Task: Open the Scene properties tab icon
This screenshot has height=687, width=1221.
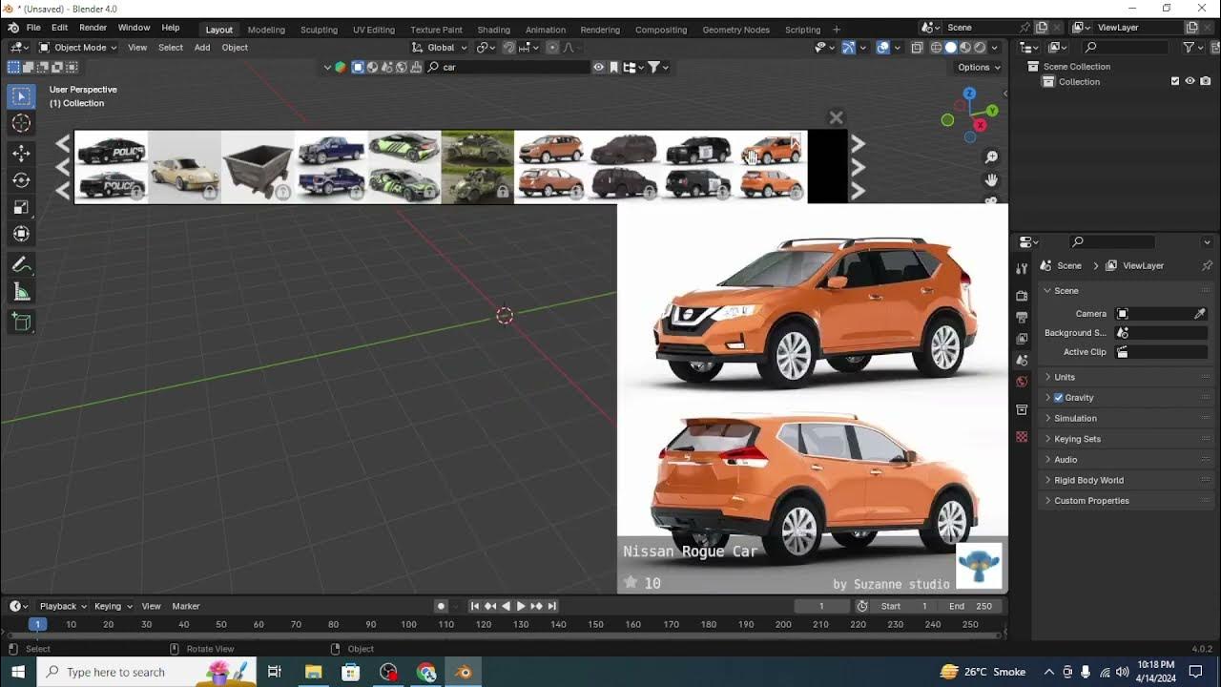Action: (x=1022, y=361)
